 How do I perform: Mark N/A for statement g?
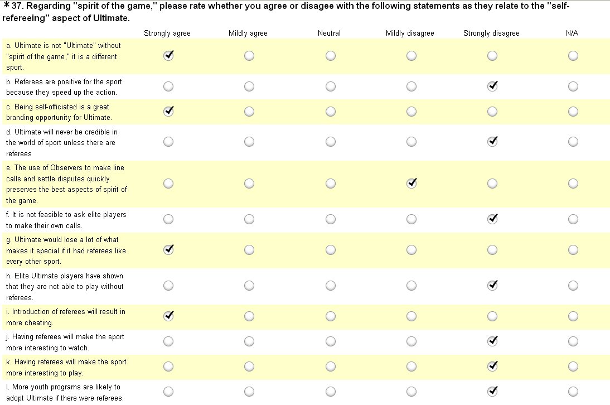(x=573, y=250)
